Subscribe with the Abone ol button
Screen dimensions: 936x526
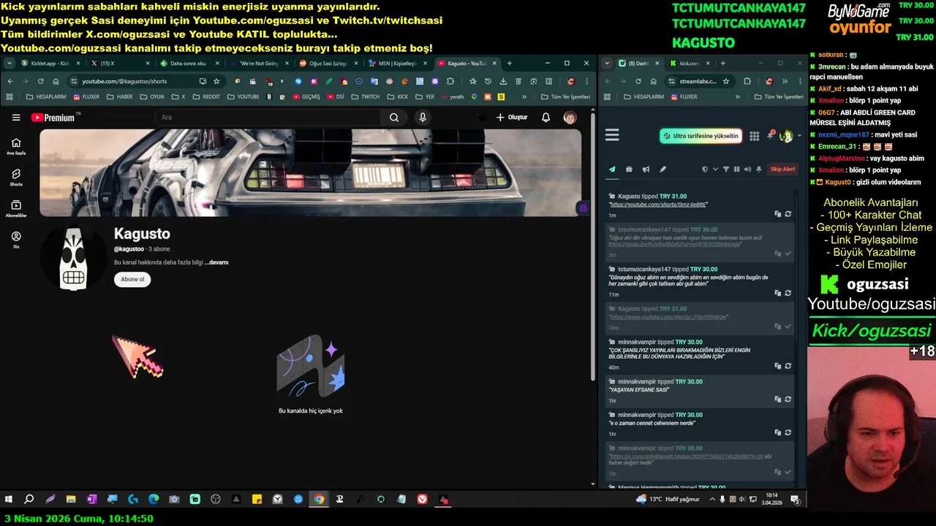tap(132, 279)
